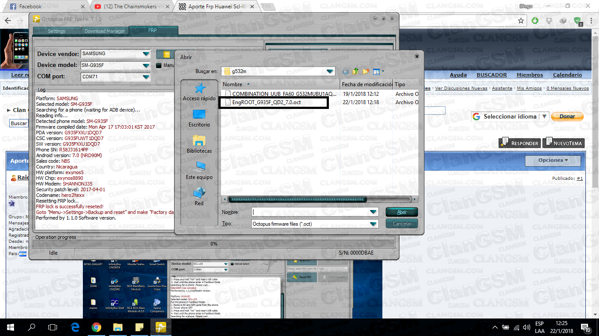Open Seleccionar idioma language dropdown
The height and width of the screenshot is (336, 599).
click(510, 117)
